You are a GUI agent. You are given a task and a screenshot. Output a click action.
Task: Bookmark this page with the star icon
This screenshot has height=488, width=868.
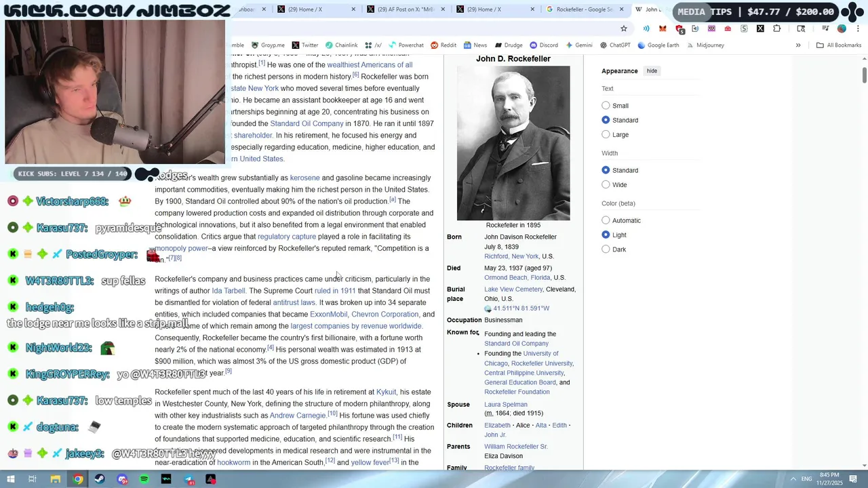[624, 28]
